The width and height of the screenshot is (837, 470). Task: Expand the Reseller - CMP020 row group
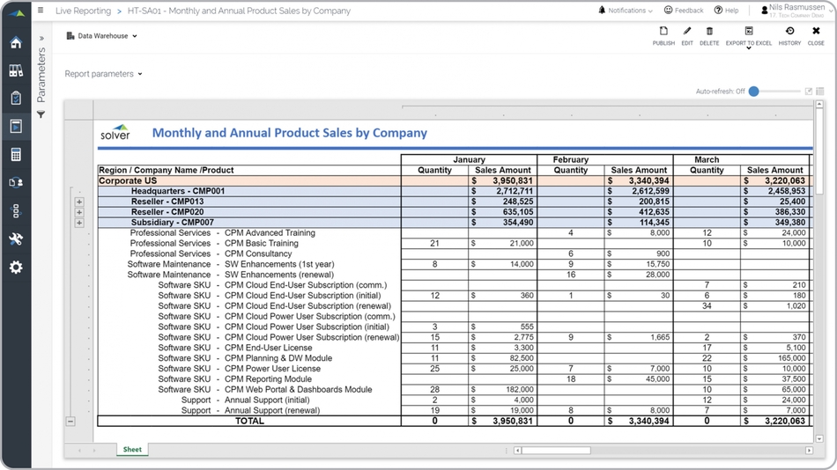click(x=79, y=212)
